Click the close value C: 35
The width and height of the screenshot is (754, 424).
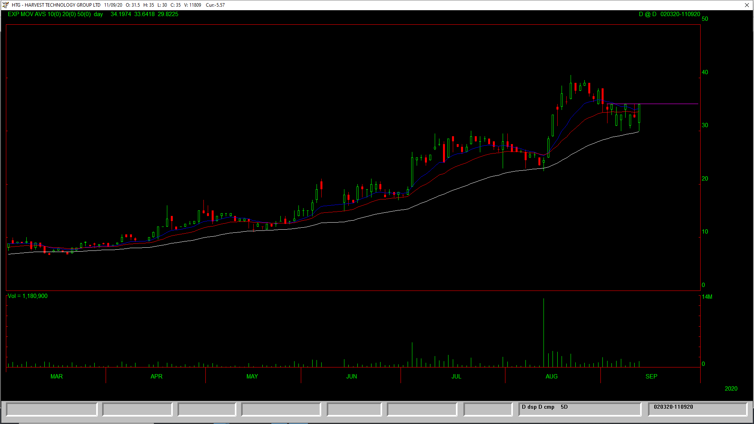(176, 5)
